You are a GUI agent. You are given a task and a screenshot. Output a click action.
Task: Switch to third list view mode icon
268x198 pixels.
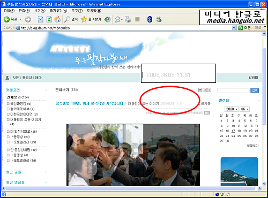[209, 90]
